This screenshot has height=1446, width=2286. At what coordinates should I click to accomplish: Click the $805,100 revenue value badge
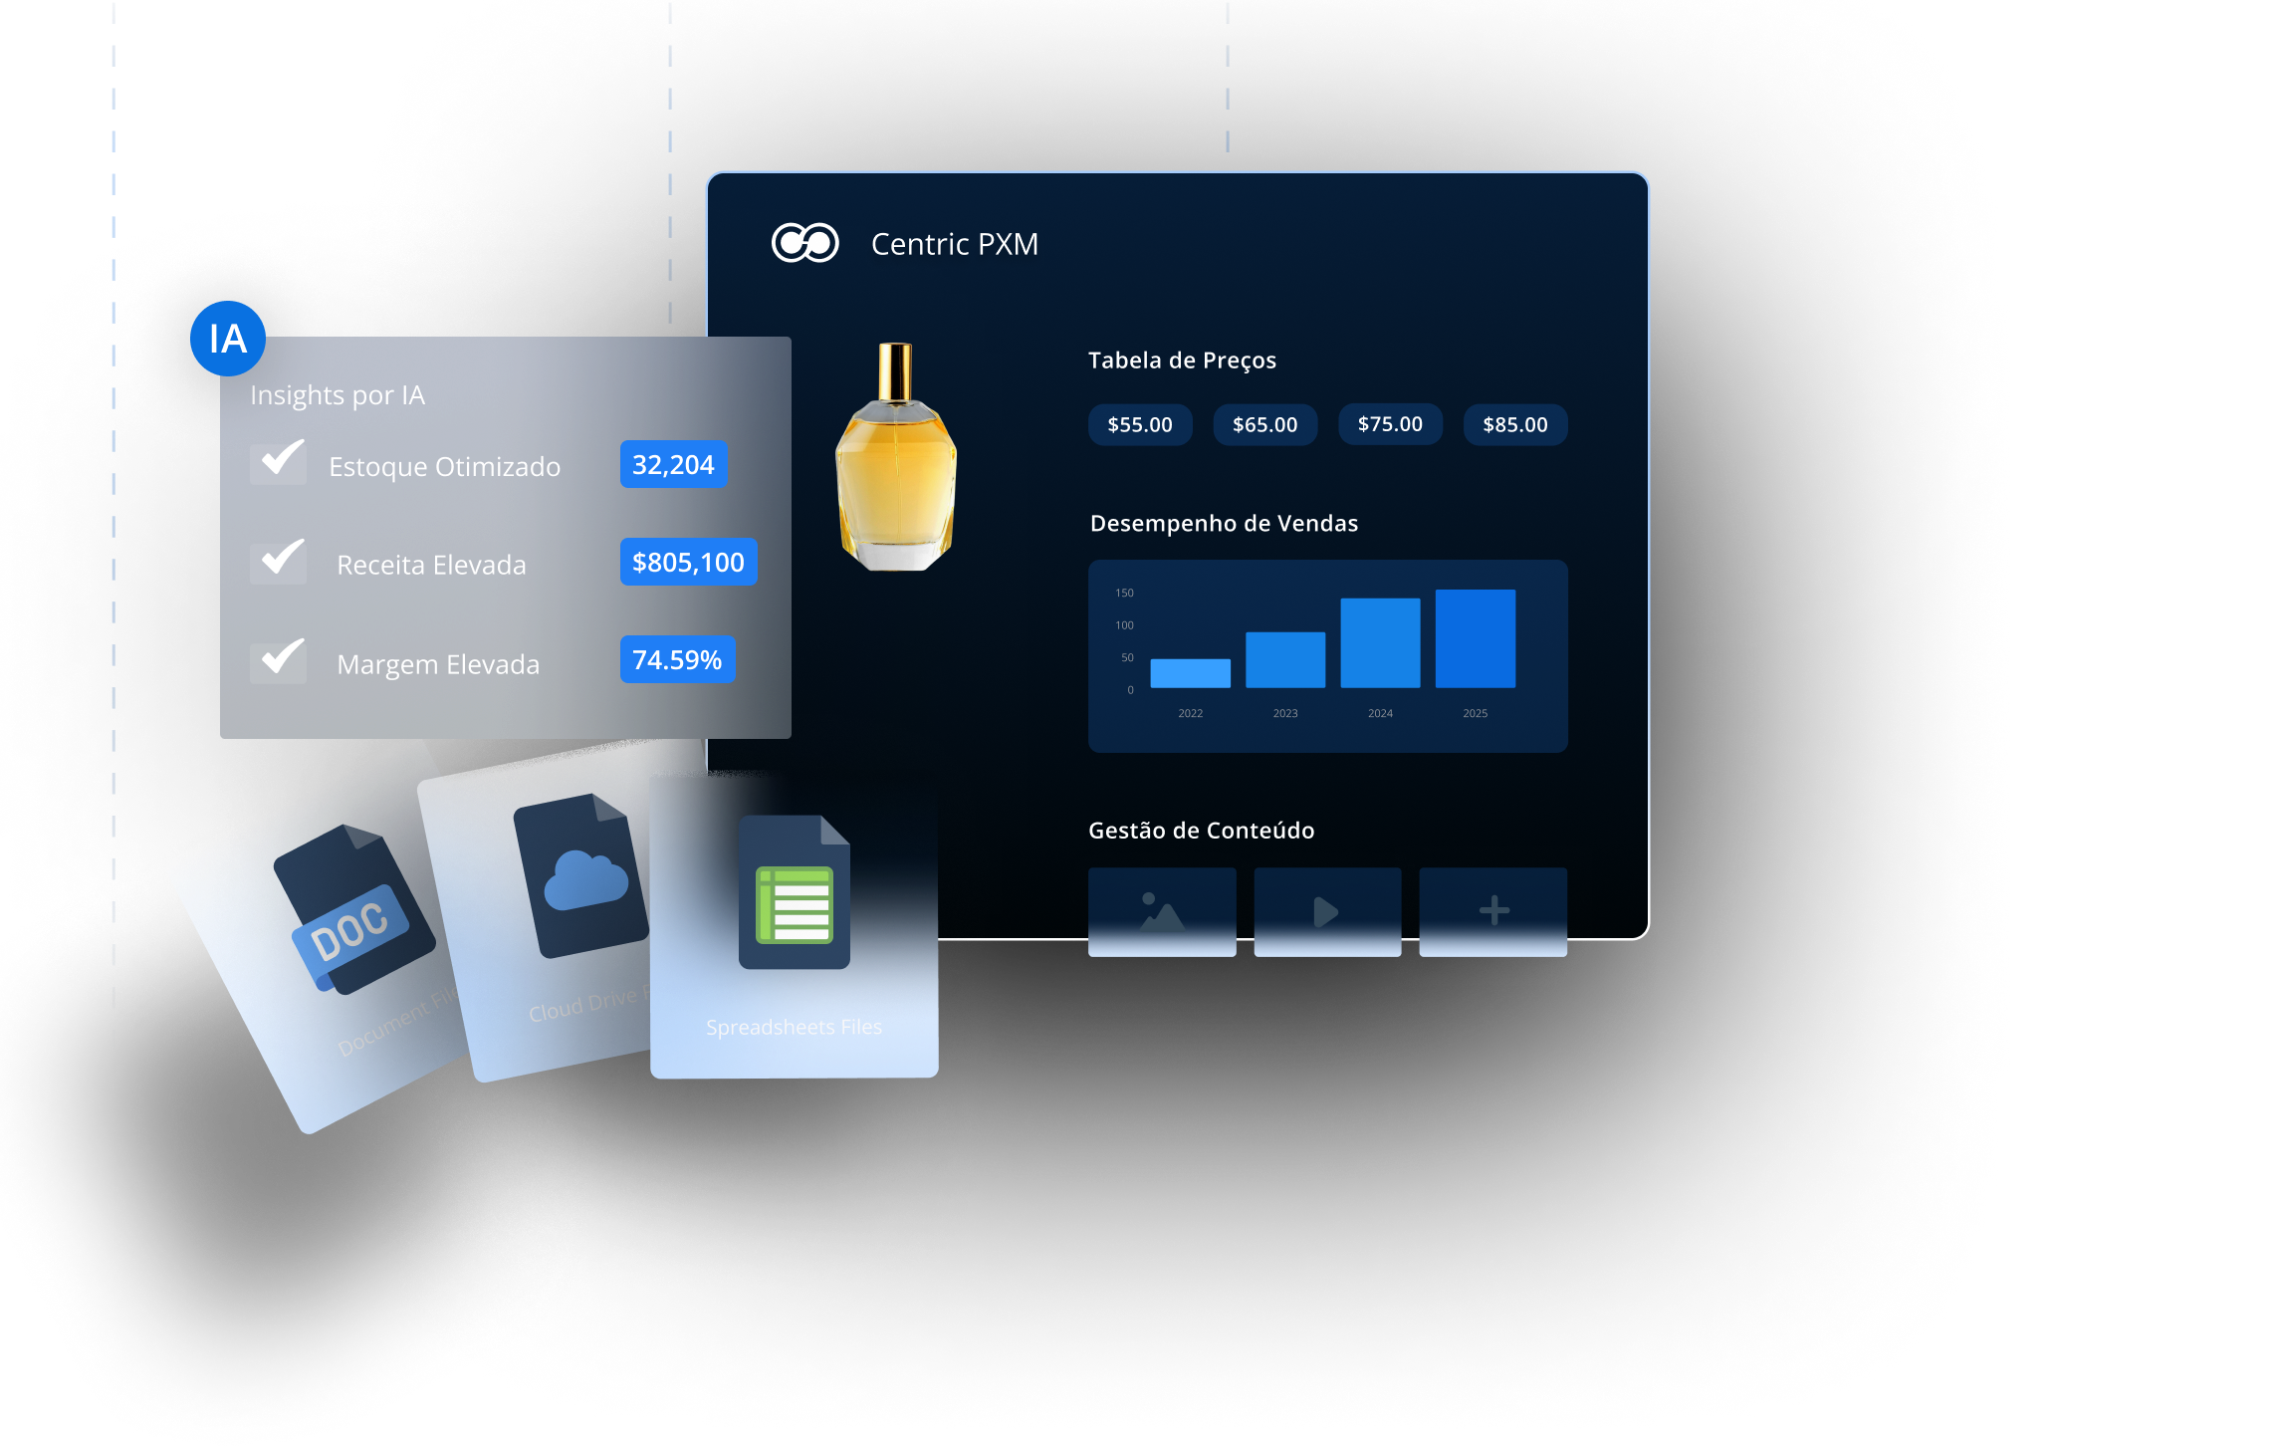[688, 563]
